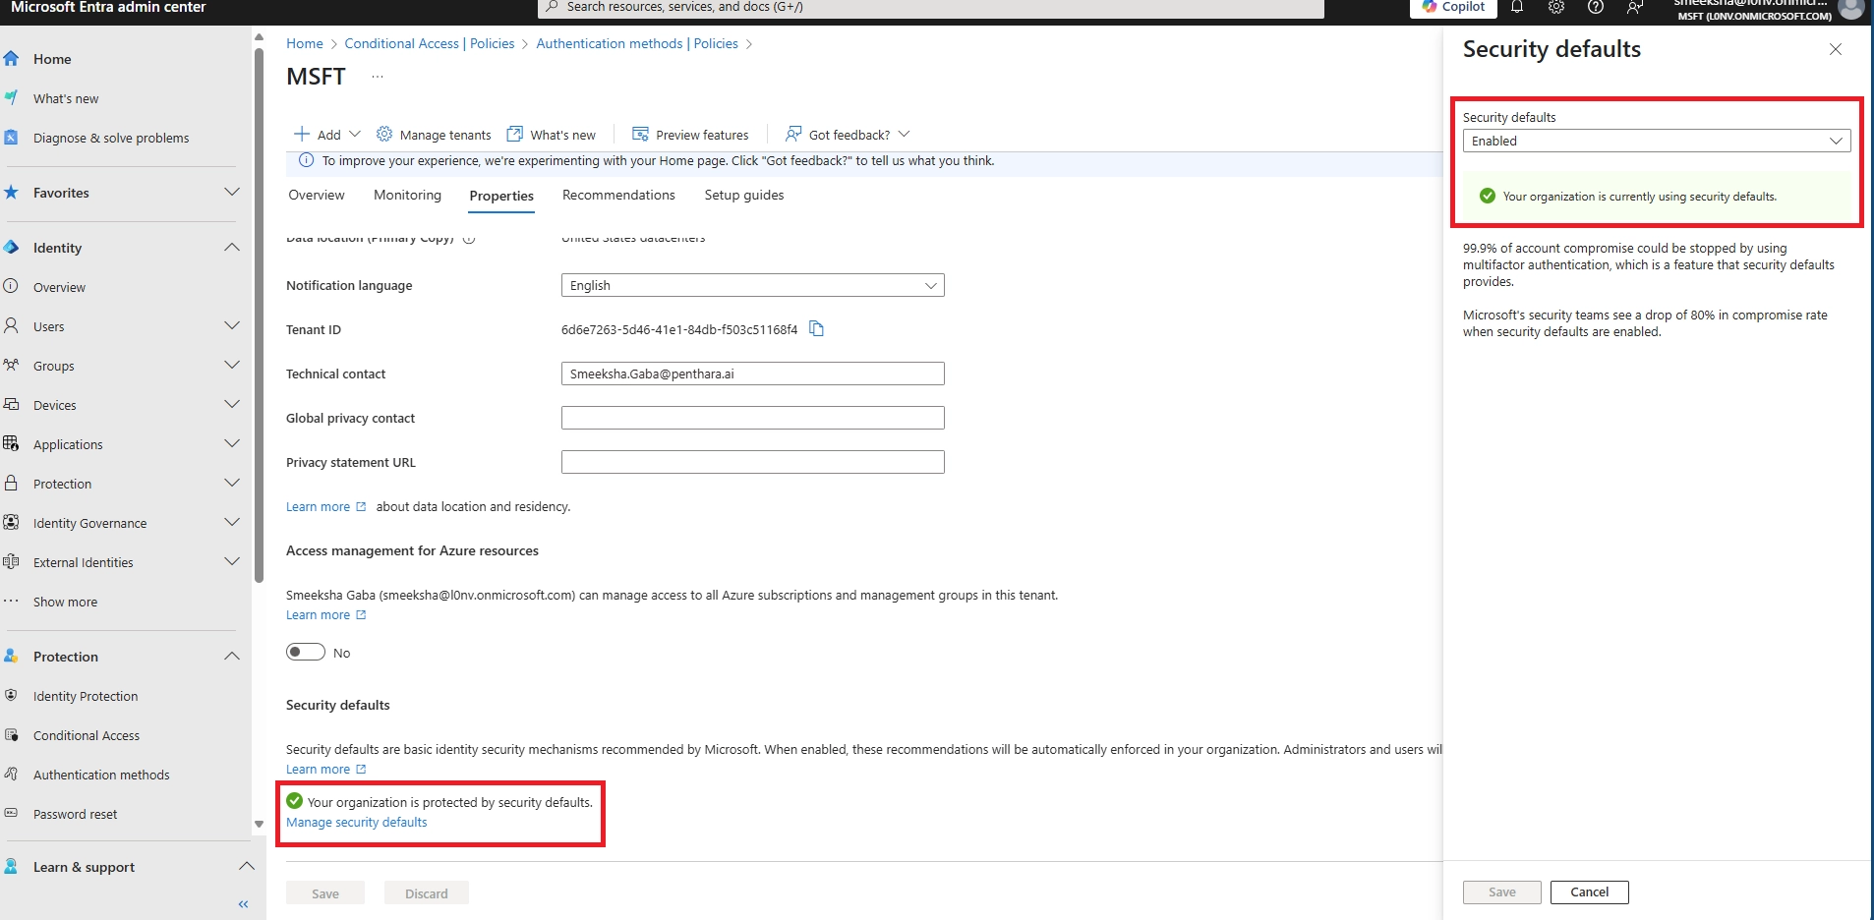Expand the Users section in sidebar
Screen dimensions: 1874x920
pos(231,326)
